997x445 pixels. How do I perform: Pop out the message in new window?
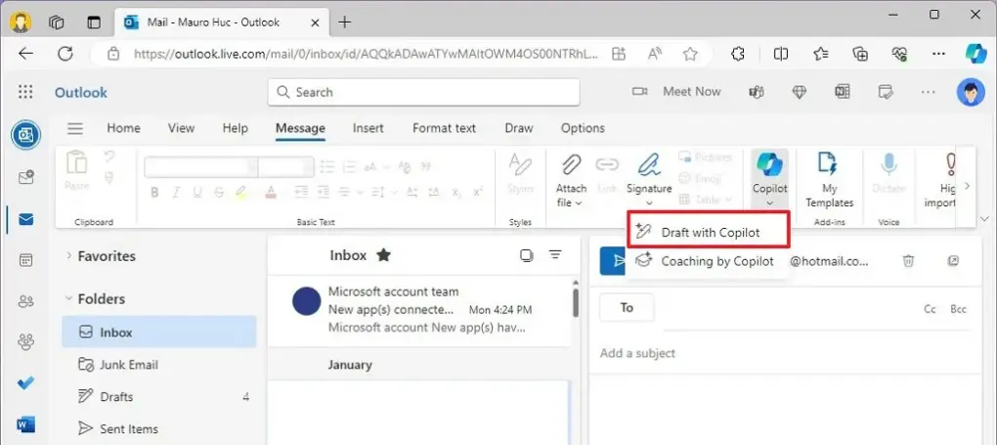tap(953, 260)
